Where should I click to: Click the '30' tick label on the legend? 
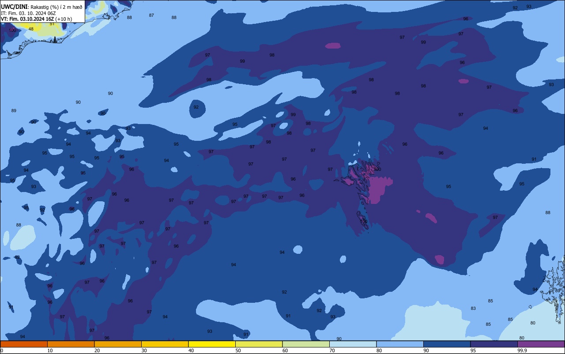coord(144,350)
